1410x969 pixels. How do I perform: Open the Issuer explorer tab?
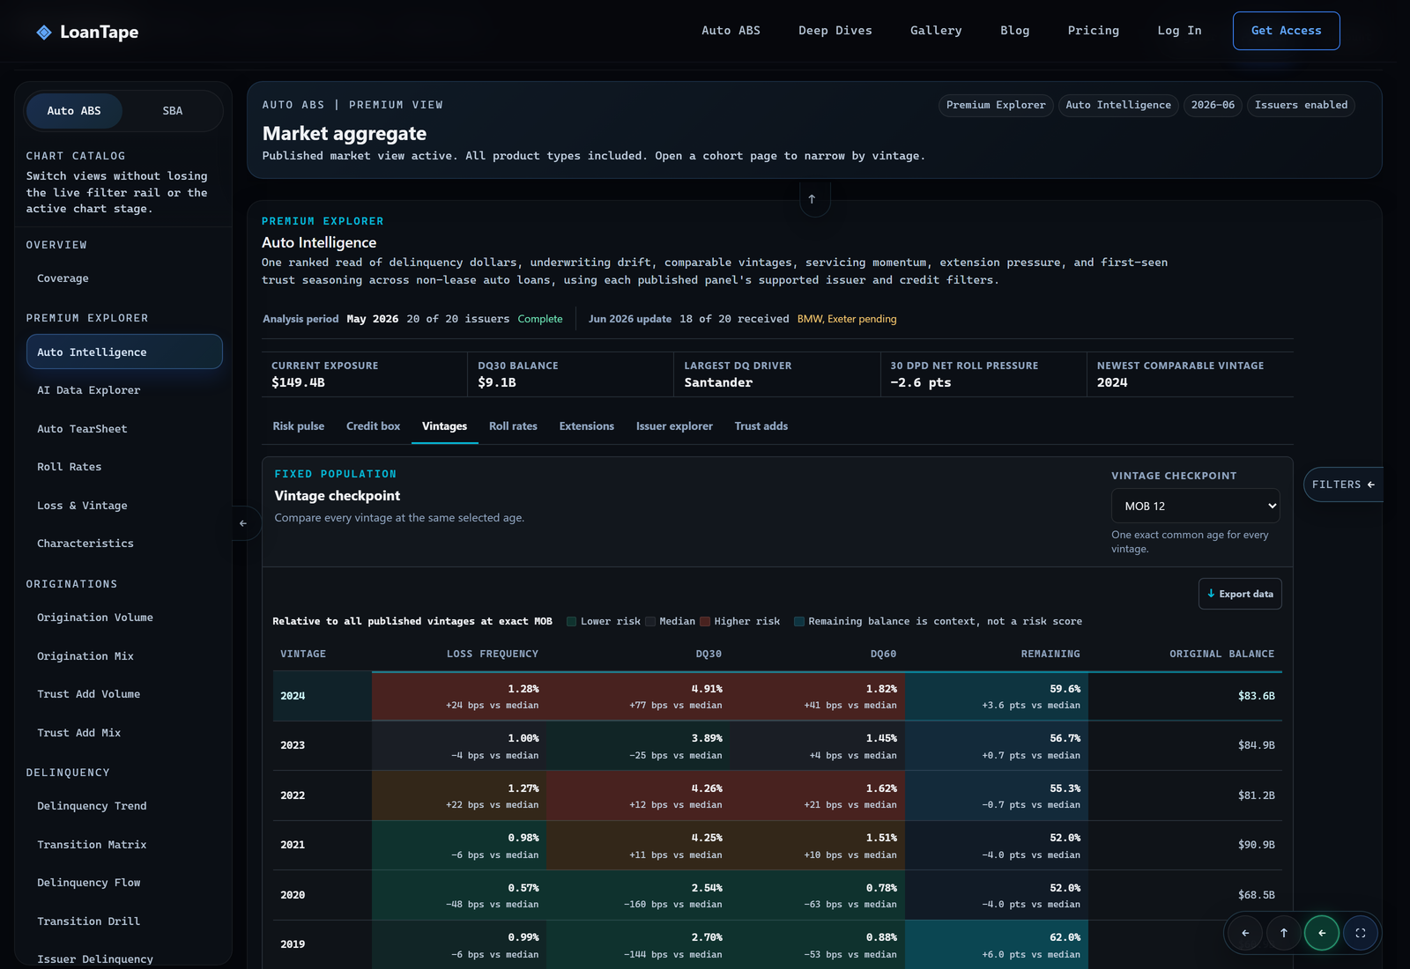click(674, 426)
